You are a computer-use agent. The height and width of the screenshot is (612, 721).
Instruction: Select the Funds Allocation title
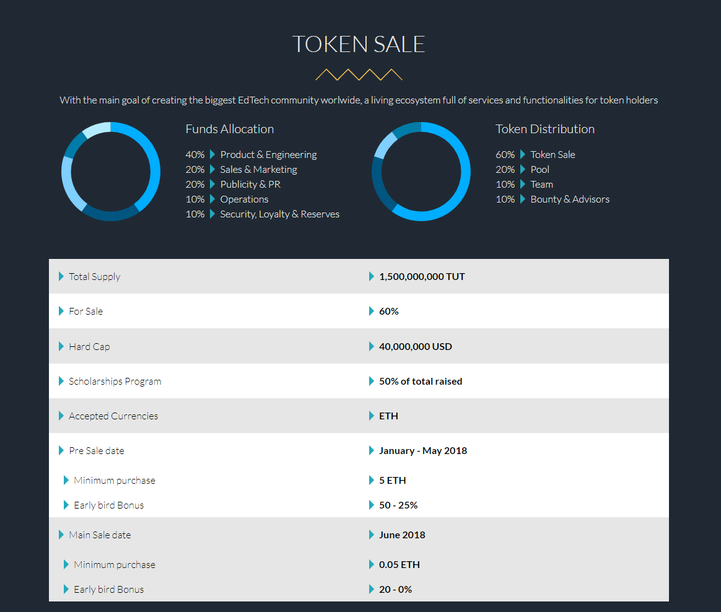229,129
